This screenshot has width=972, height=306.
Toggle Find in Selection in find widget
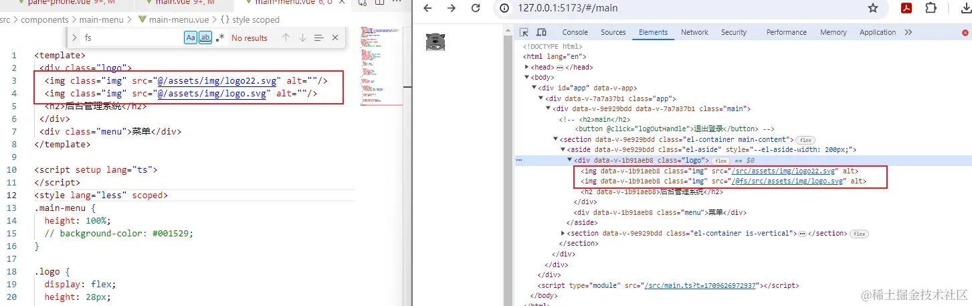pyautogui.click(x=319, y=38)
